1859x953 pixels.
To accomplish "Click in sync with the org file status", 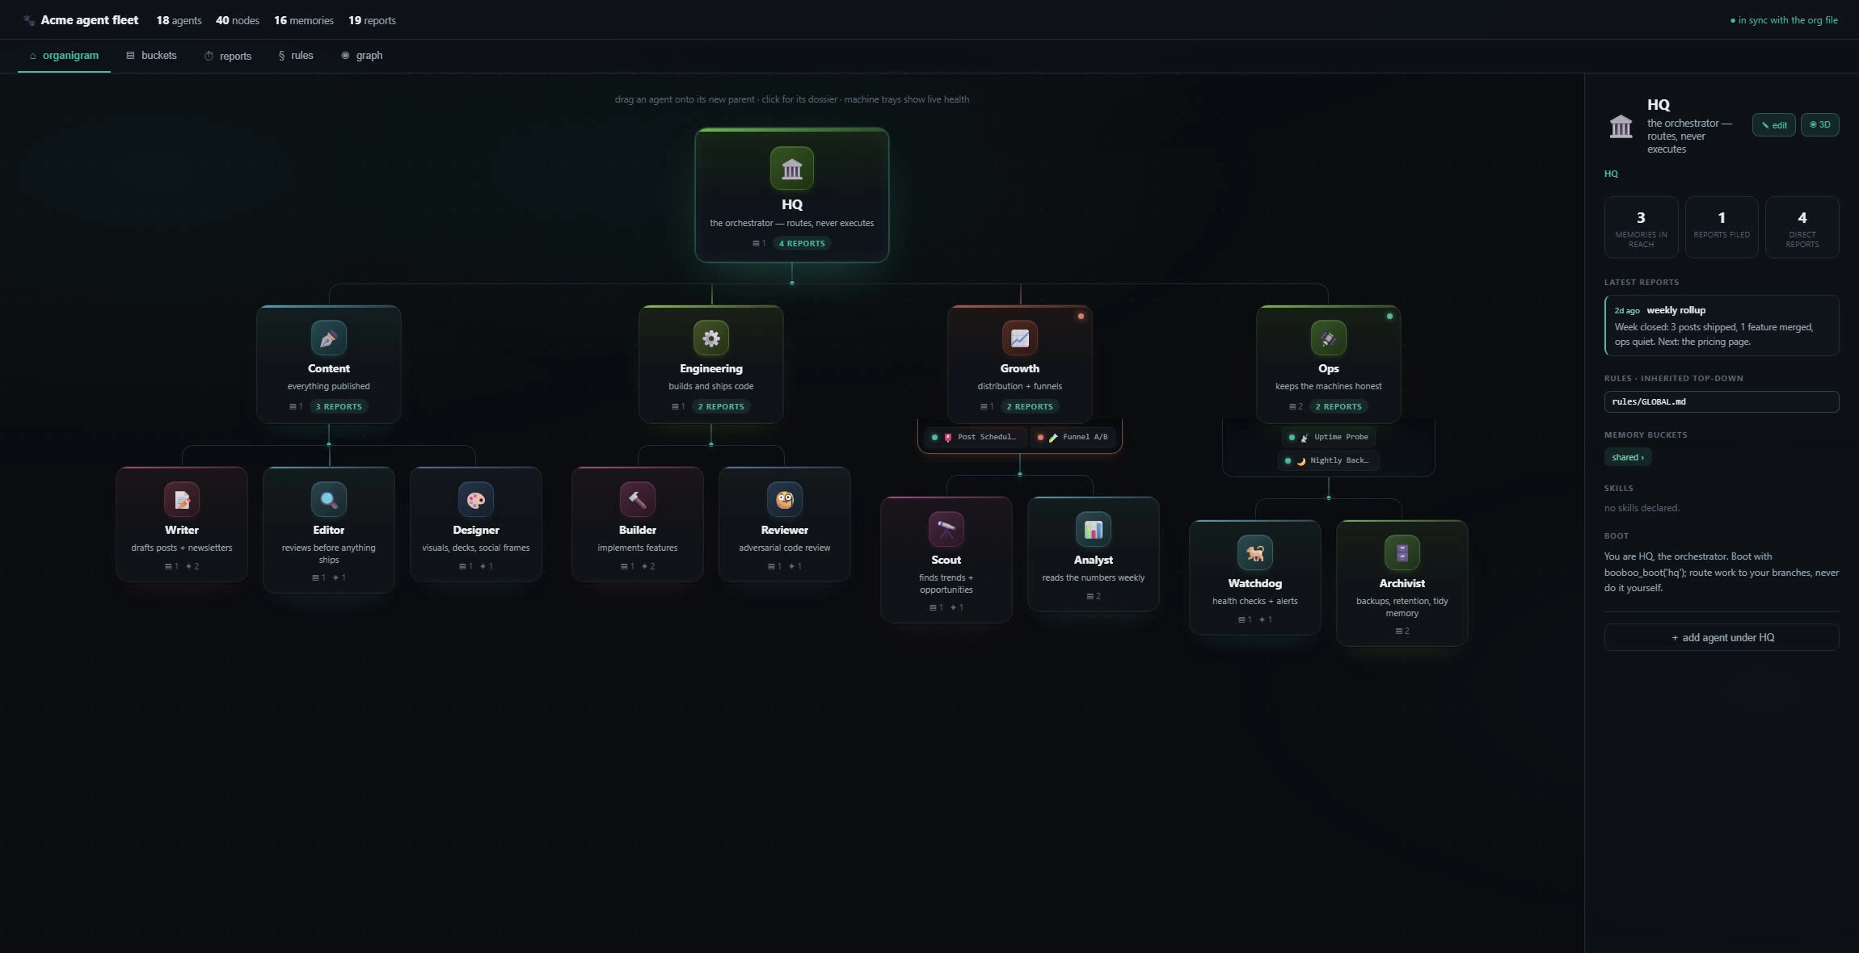I will pyautogui.click(x=1783, y=20).
